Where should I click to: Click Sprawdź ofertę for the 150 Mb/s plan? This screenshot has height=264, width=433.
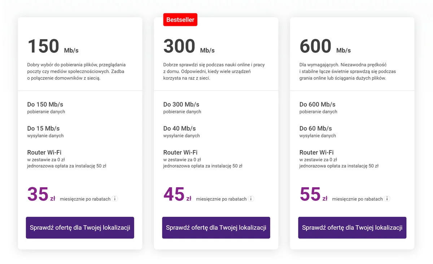tap(80, 228)
